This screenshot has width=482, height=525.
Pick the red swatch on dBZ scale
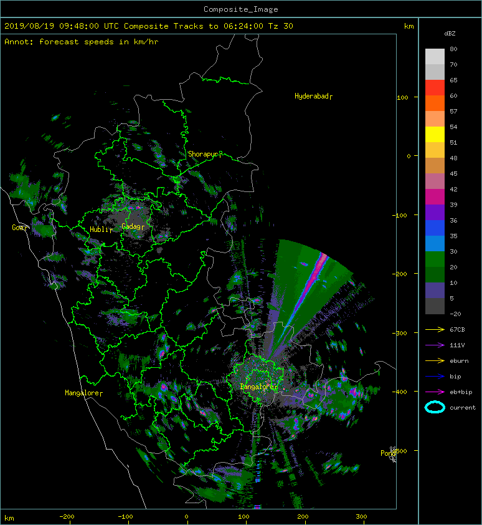435,88
